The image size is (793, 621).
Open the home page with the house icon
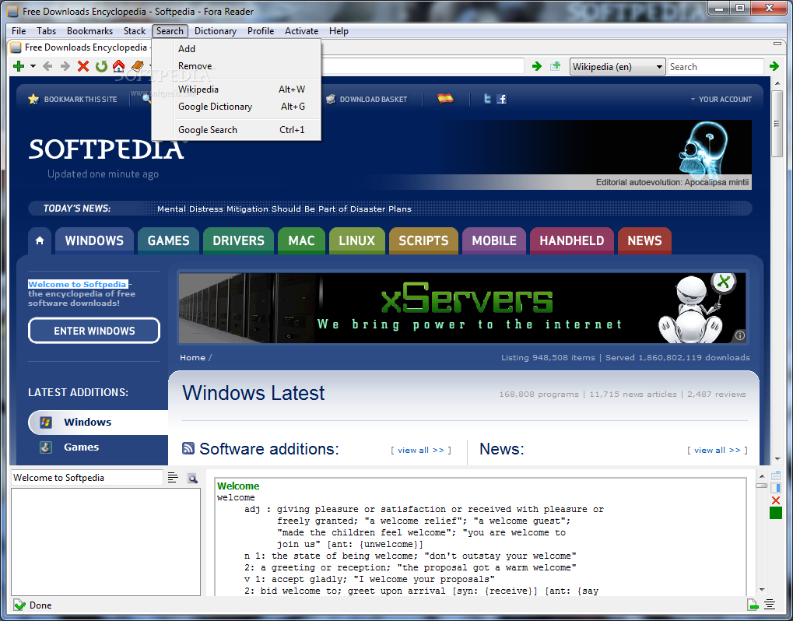[x=119, y=66]
